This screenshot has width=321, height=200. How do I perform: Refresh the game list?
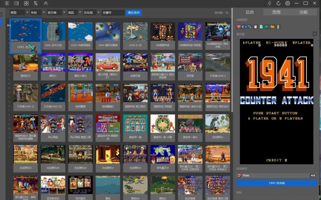click(x=278, y=3)
